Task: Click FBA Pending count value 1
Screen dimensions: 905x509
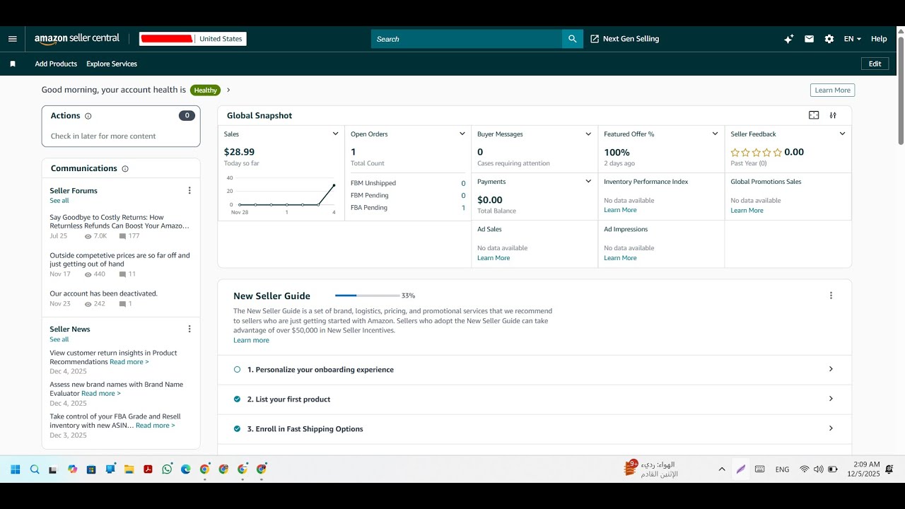Action: (x=464, y=208)
